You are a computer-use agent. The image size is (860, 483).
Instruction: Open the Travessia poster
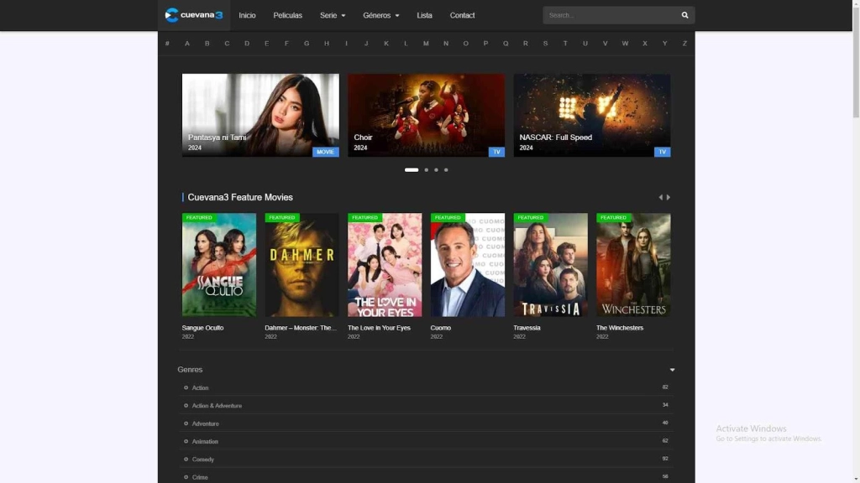(550, 264)
